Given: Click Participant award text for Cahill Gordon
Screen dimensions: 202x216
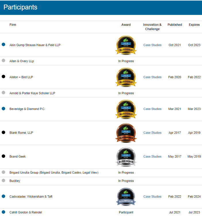Looking at the screenshot, I should (x=126, y=212).
